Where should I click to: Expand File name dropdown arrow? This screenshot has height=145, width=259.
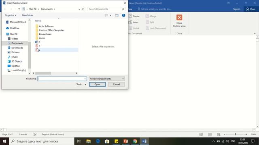click(x=85, y=79)
